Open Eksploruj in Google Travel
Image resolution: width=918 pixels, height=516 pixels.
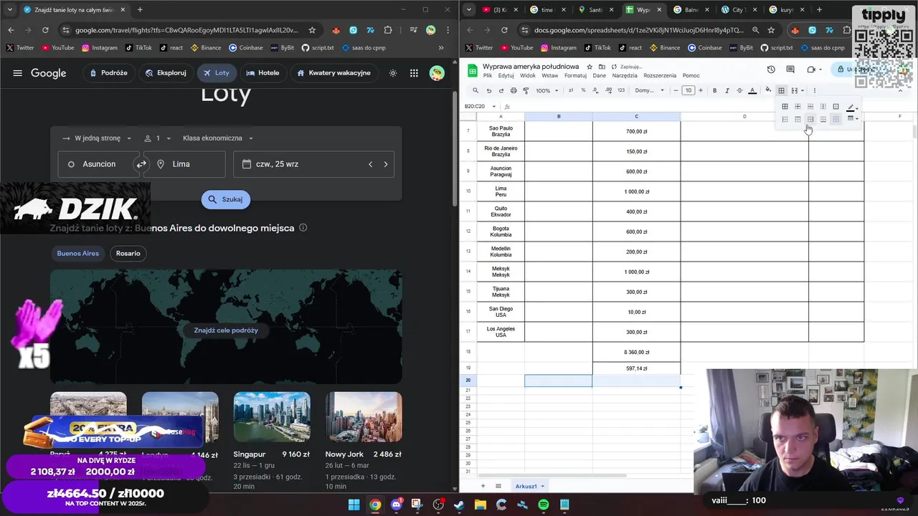pos(166,73)
